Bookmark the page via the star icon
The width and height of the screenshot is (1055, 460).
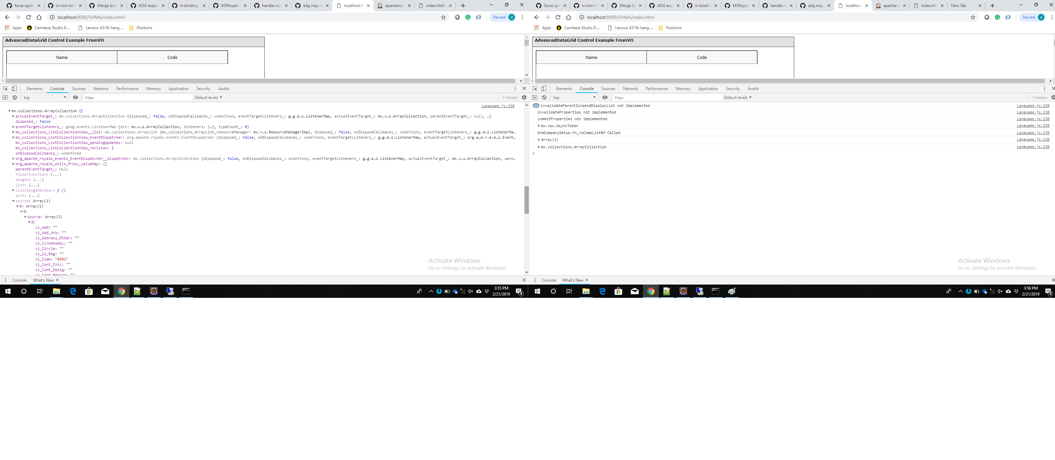coord(443,17)
